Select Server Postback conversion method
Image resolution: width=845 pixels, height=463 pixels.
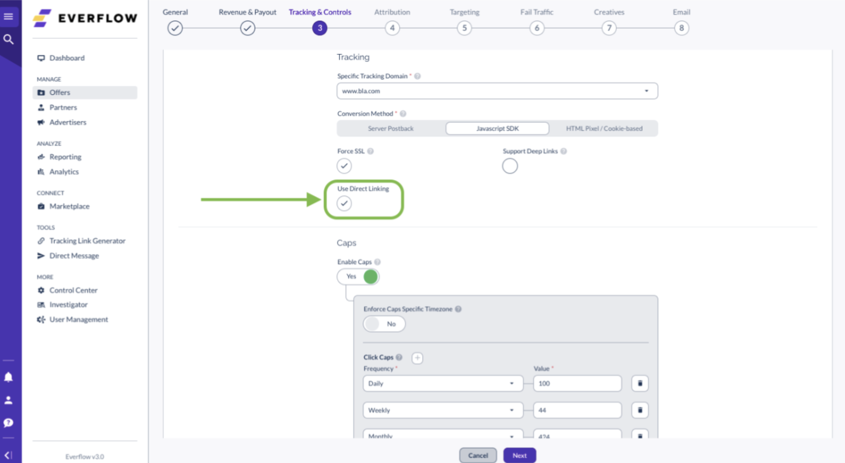pos(390,128)
